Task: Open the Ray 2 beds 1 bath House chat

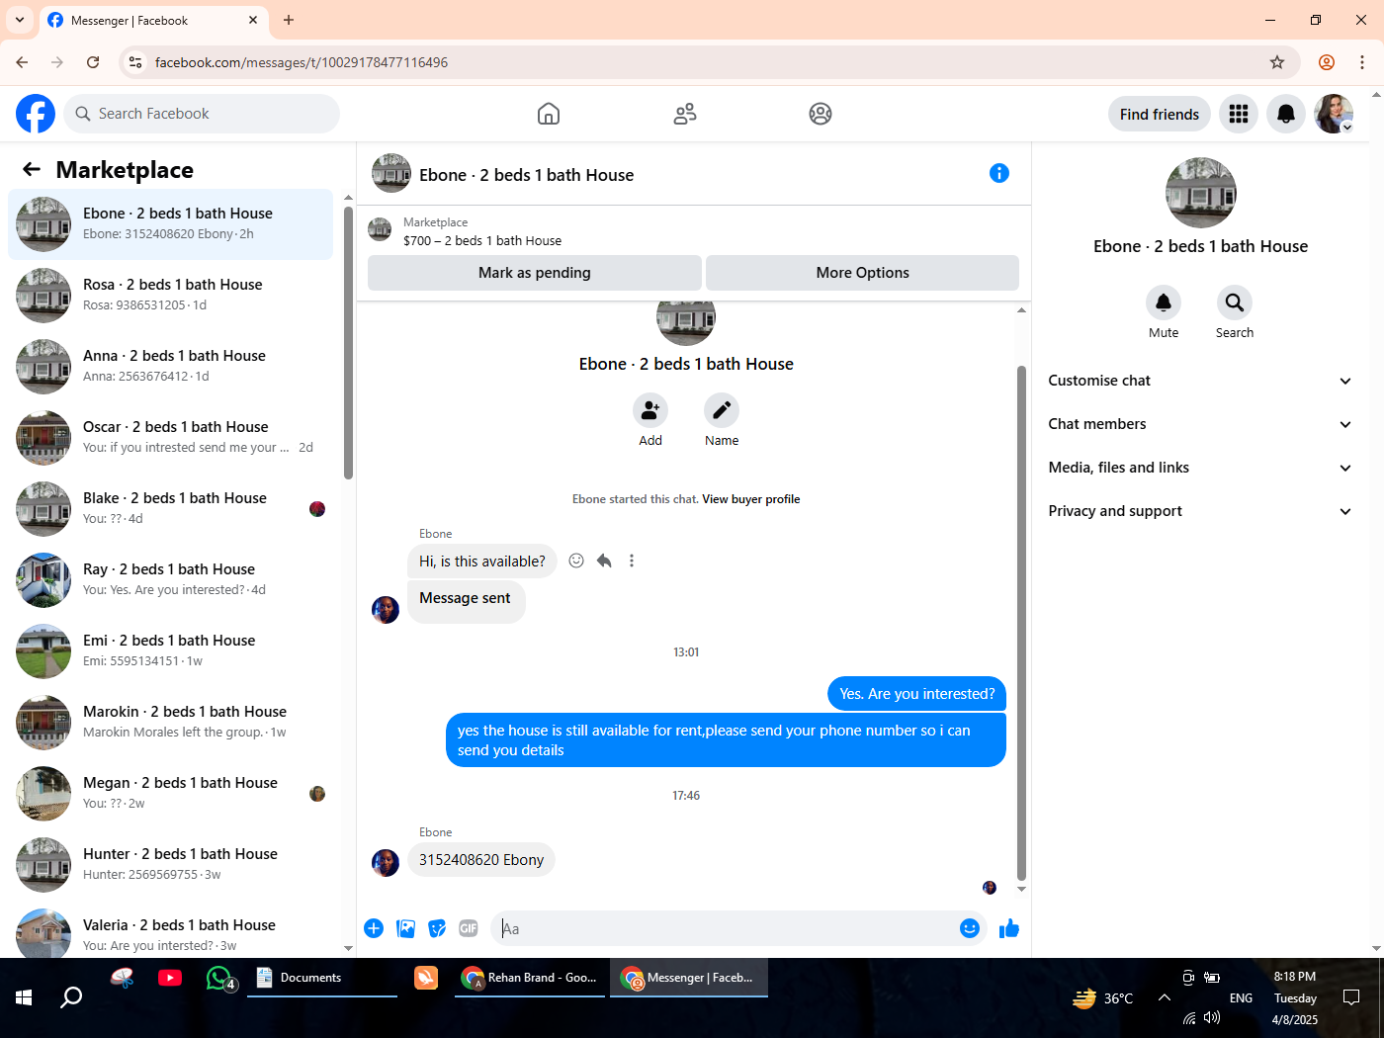Action: click(x=171, y=579)
